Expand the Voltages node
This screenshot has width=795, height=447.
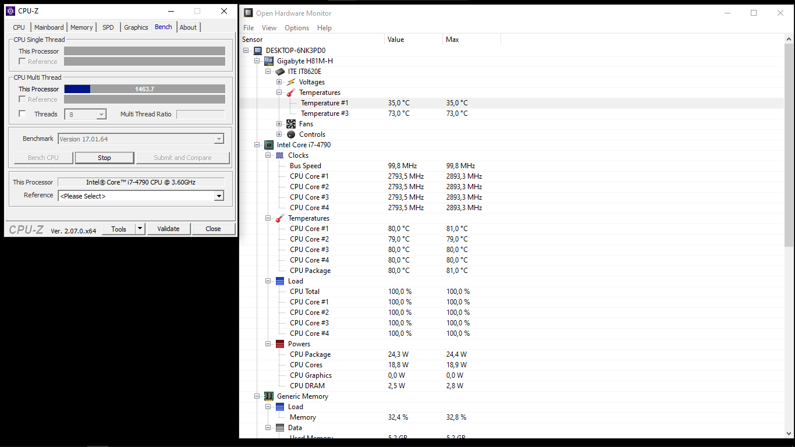(279, 82)
